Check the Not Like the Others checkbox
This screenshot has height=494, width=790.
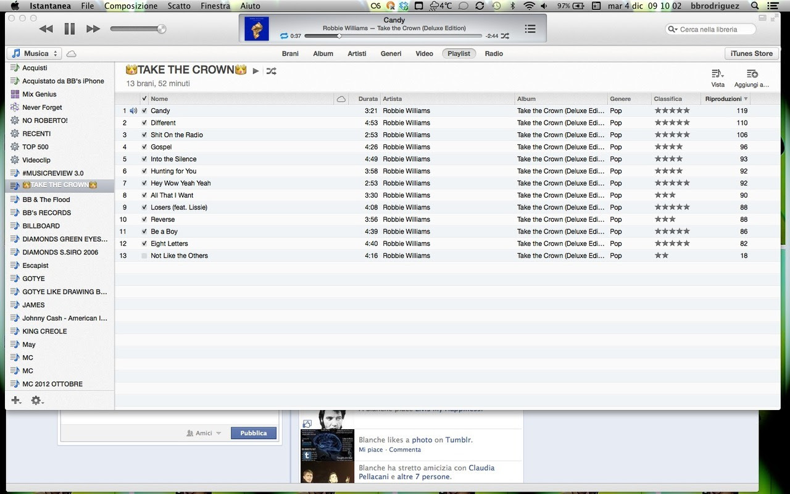coord(144,256)
